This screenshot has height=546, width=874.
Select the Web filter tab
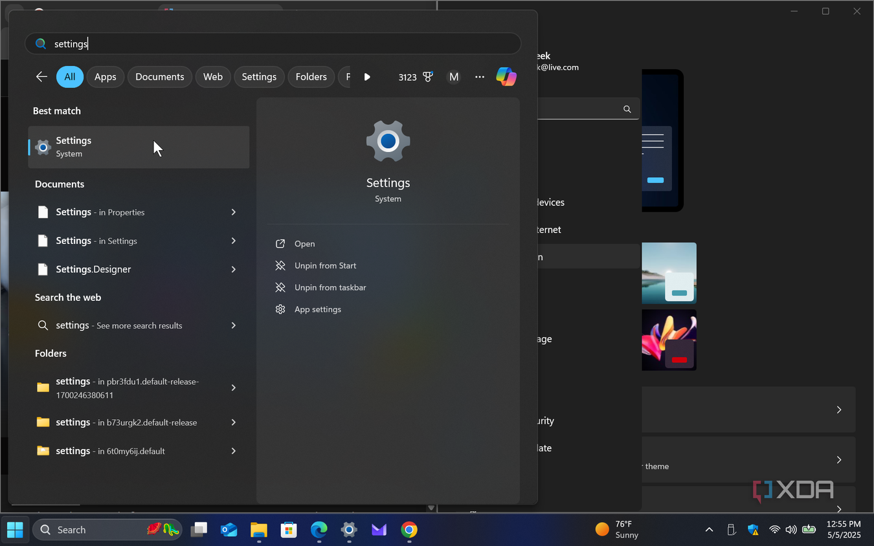213,77
